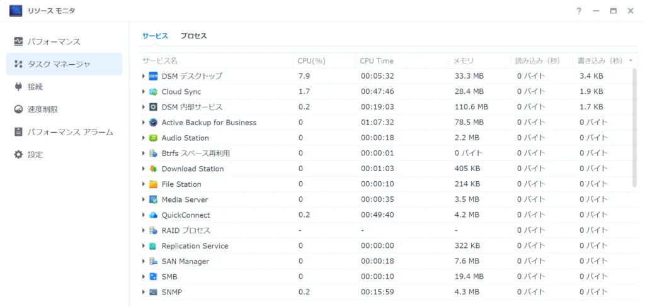Sort by the CPU(%) column header
Image resolution: width=645 pixels, height=307 pixels.
pos(312,61)
